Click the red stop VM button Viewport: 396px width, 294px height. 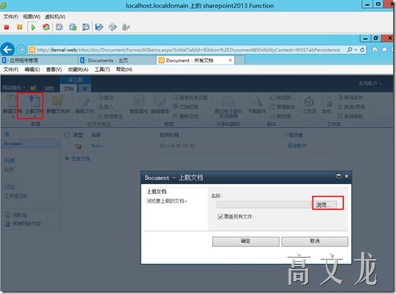click(6, 27)
